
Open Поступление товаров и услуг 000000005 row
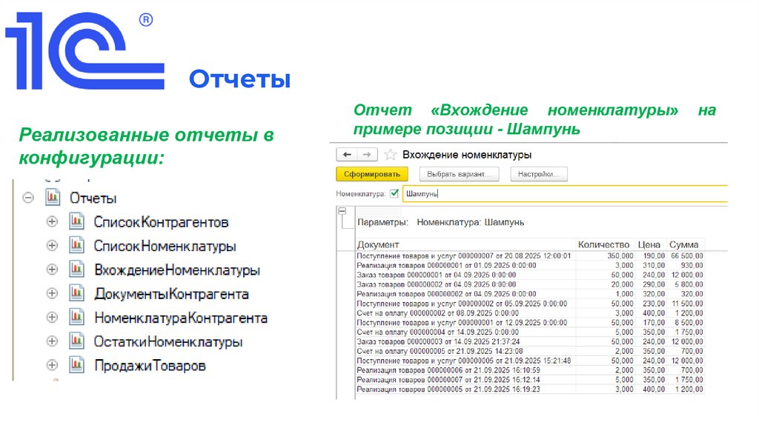pyautogui.click(x=530, y=361)
